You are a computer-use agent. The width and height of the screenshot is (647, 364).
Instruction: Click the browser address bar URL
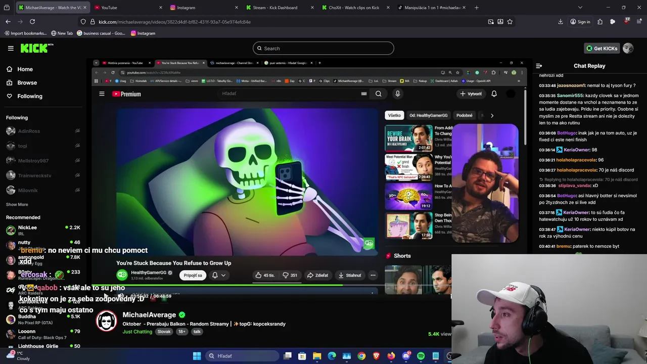[174, 22]
